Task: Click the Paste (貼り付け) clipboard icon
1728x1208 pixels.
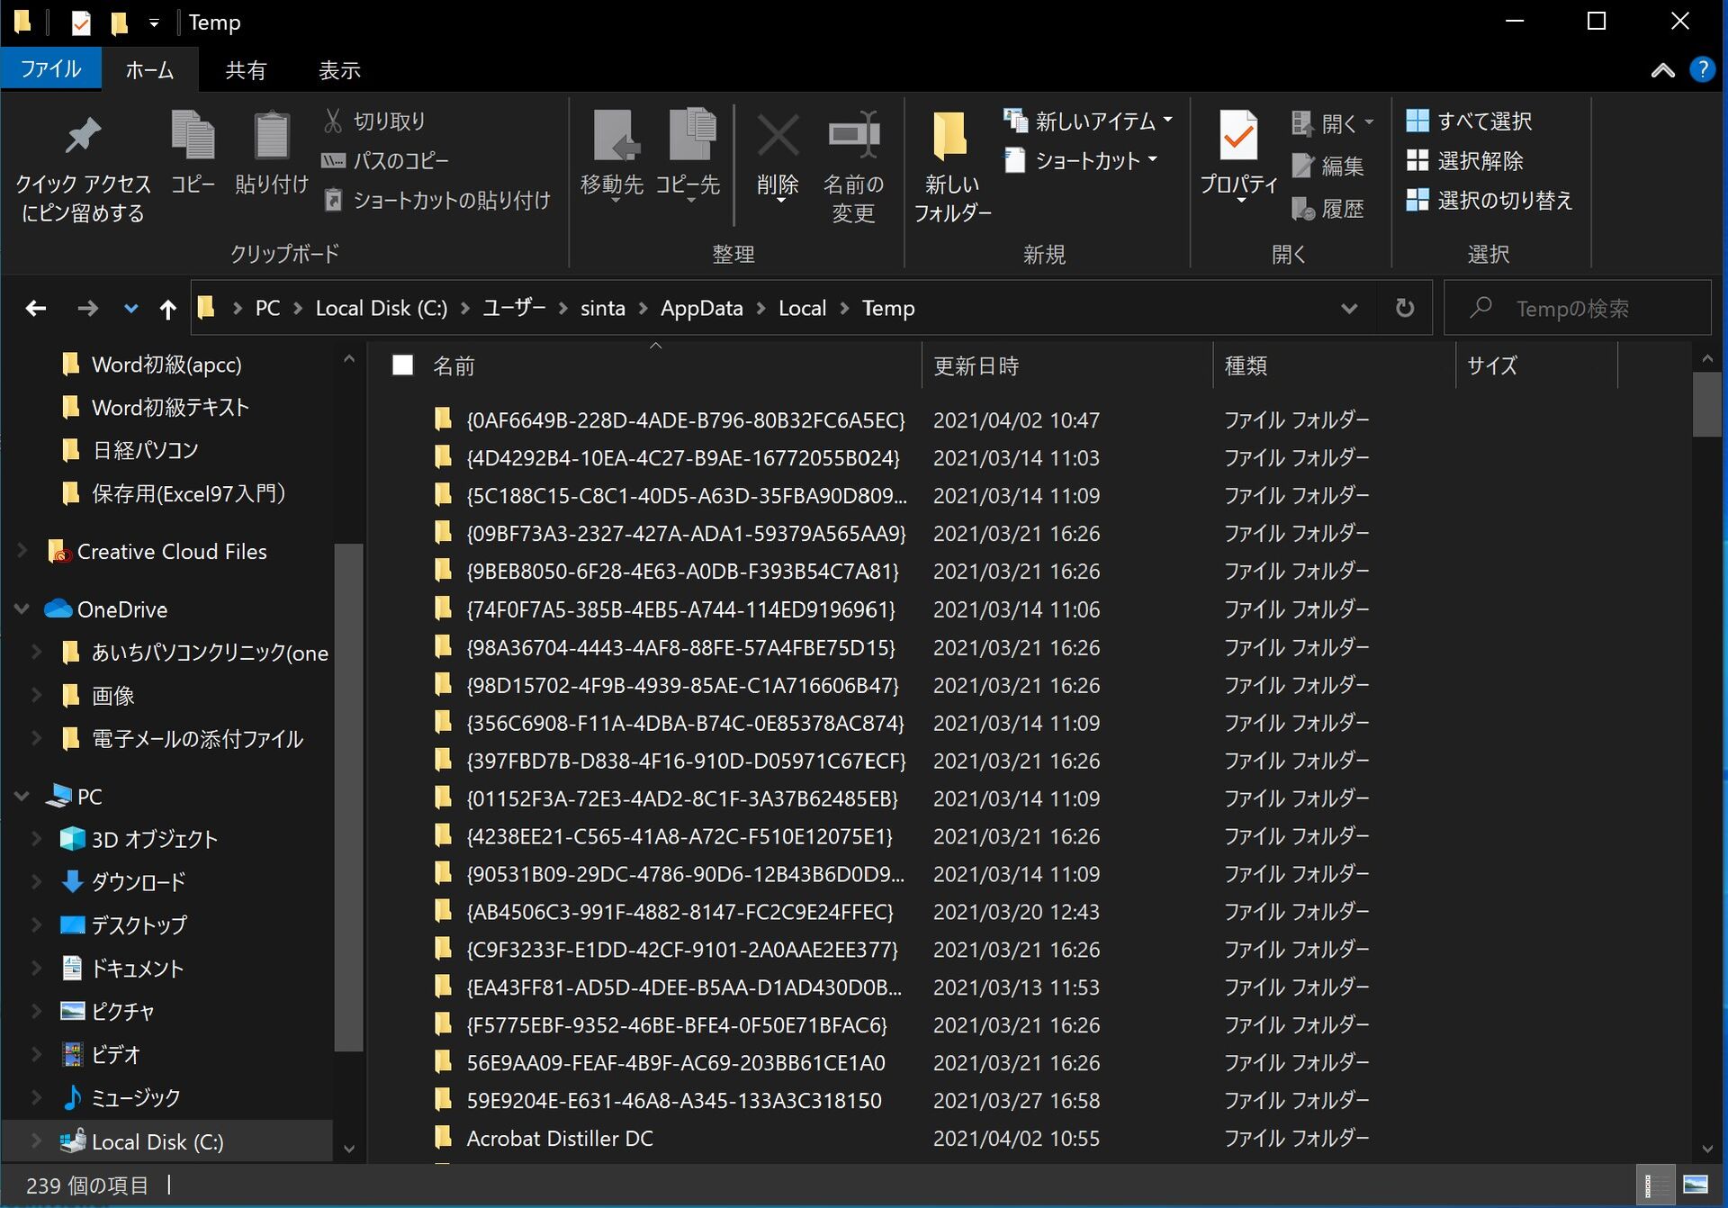Action: [x=271, y=137]
